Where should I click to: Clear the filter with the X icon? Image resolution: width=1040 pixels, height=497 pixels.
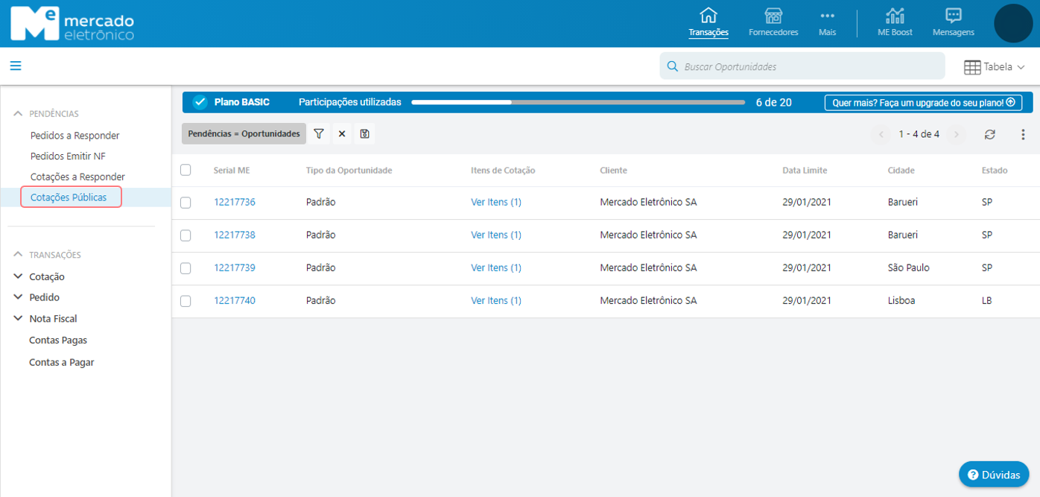coord(342,133)
